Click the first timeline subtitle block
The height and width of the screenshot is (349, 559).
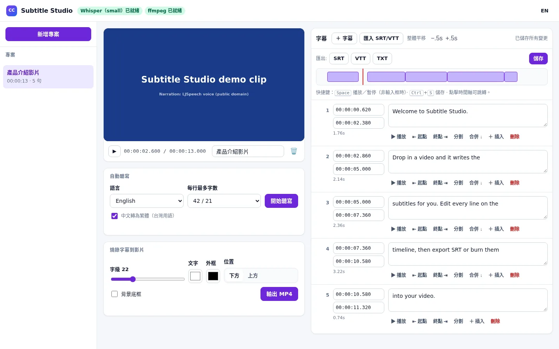(343, 77)
